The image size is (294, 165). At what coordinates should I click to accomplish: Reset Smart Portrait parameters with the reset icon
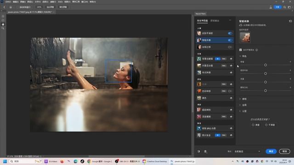[290, 21]
